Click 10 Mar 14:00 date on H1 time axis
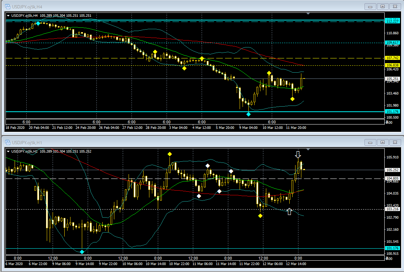404x272 pixels. click(156, 264)
